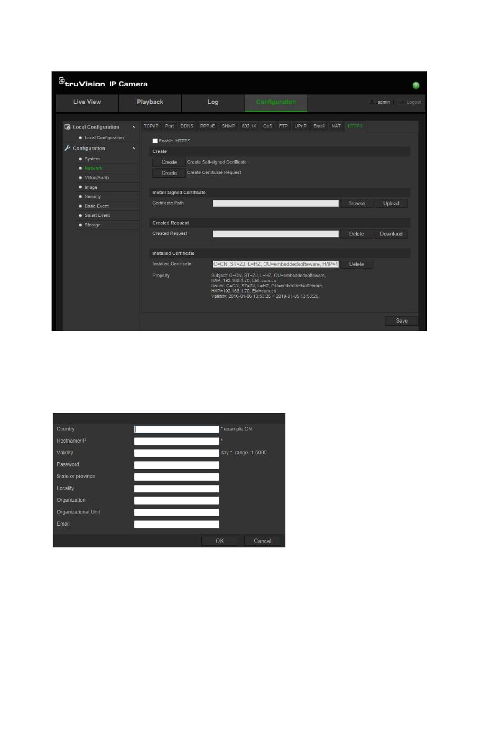Open the Log tab
The height and width of the screenshot is (733, 502).
pyautogui.click(x=213, y=103)
